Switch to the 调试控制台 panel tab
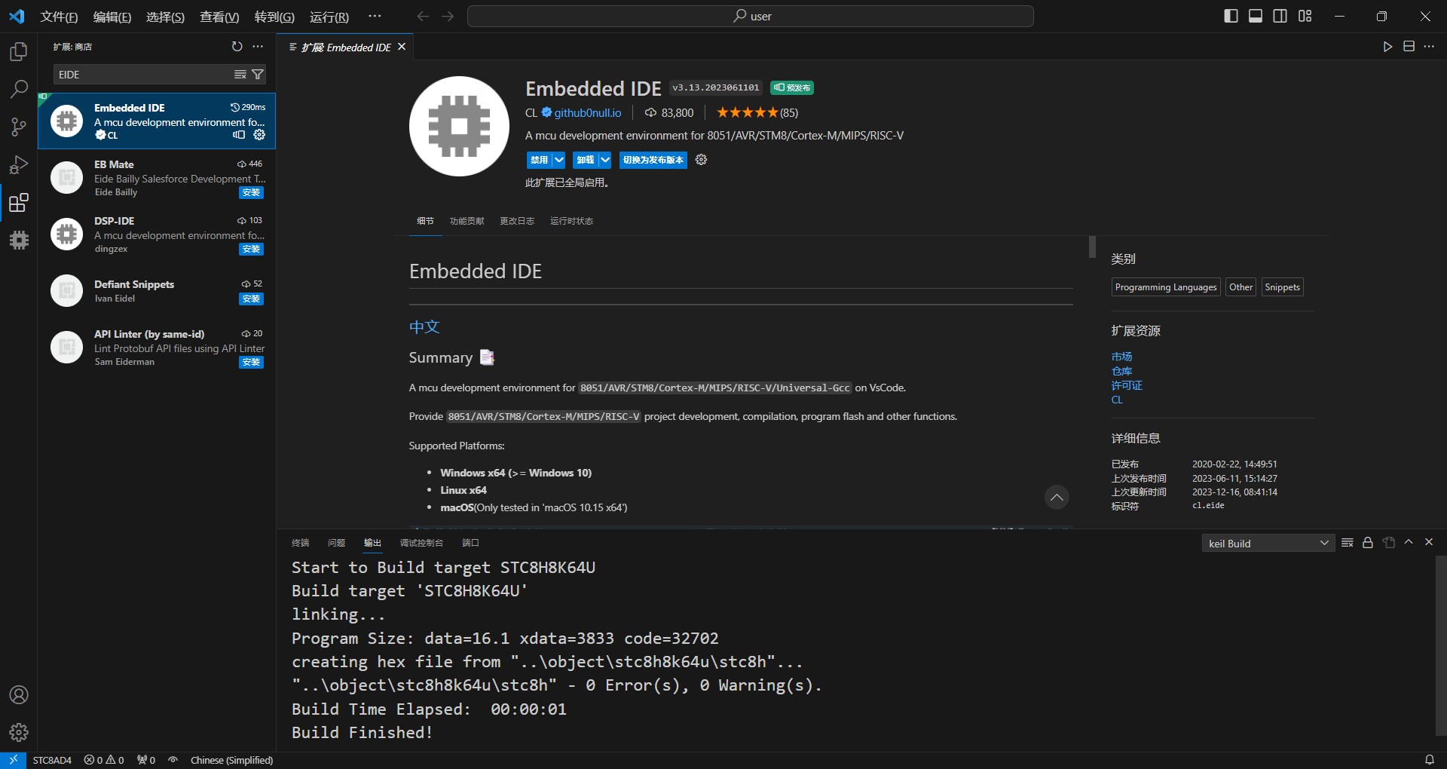Viewport: 1447px width, 769px height. point(421,543)
